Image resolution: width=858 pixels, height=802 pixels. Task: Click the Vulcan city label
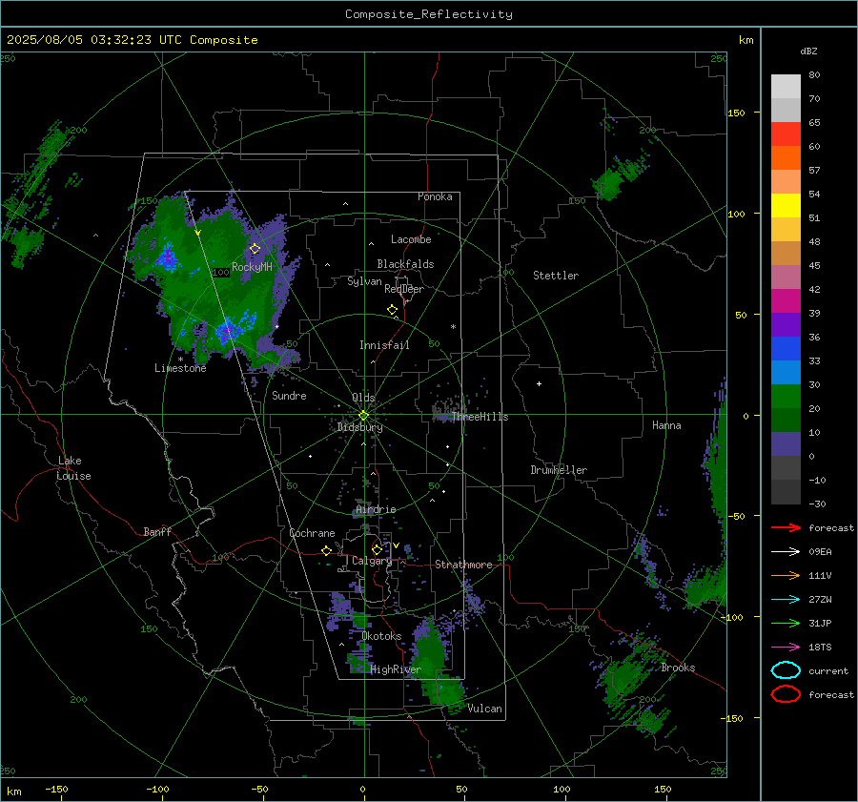coord(485,709)
